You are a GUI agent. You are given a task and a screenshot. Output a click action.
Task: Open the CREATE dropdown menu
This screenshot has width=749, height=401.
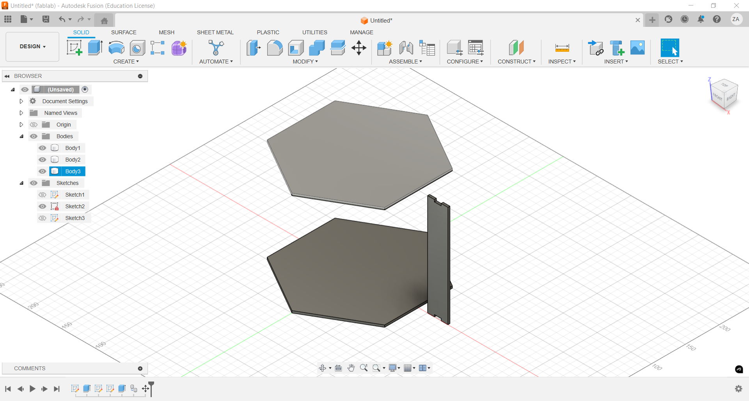pyautogui.click(x=126, y=62)
